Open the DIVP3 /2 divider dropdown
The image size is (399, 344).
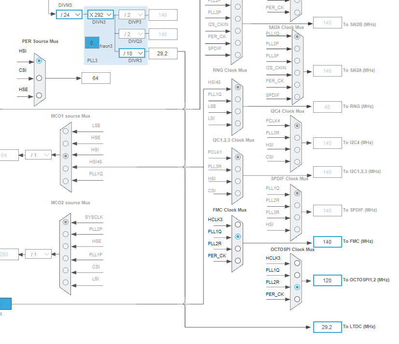pos(131,14)
